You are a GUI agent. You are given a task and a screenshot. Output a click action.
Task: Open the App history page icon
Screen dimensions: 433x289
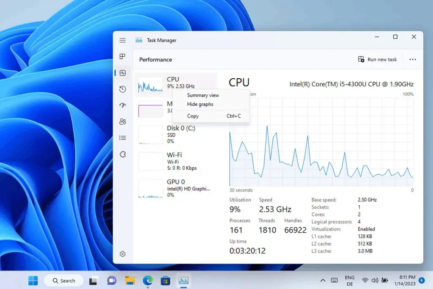pyautogui.click(x=123, y=89)
